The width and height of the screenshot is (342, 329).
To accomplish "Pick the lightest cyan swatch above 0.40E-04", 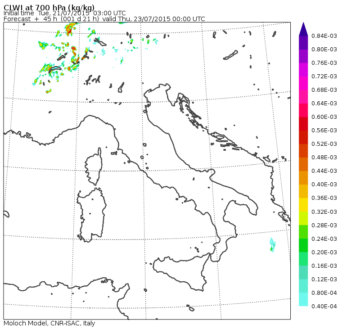I will click(x=303, y=300).
